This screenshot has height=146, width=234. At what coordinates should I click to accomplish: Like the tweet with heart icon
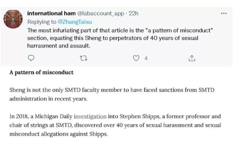[x=136, y=58]
